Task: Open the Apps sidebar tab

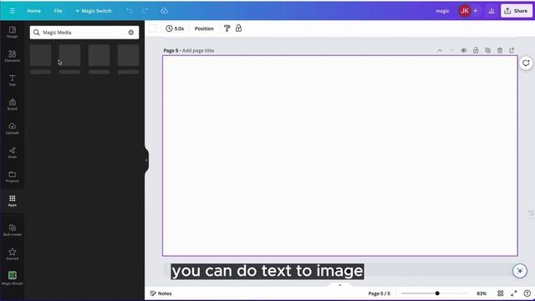Action: click(13, 201)
